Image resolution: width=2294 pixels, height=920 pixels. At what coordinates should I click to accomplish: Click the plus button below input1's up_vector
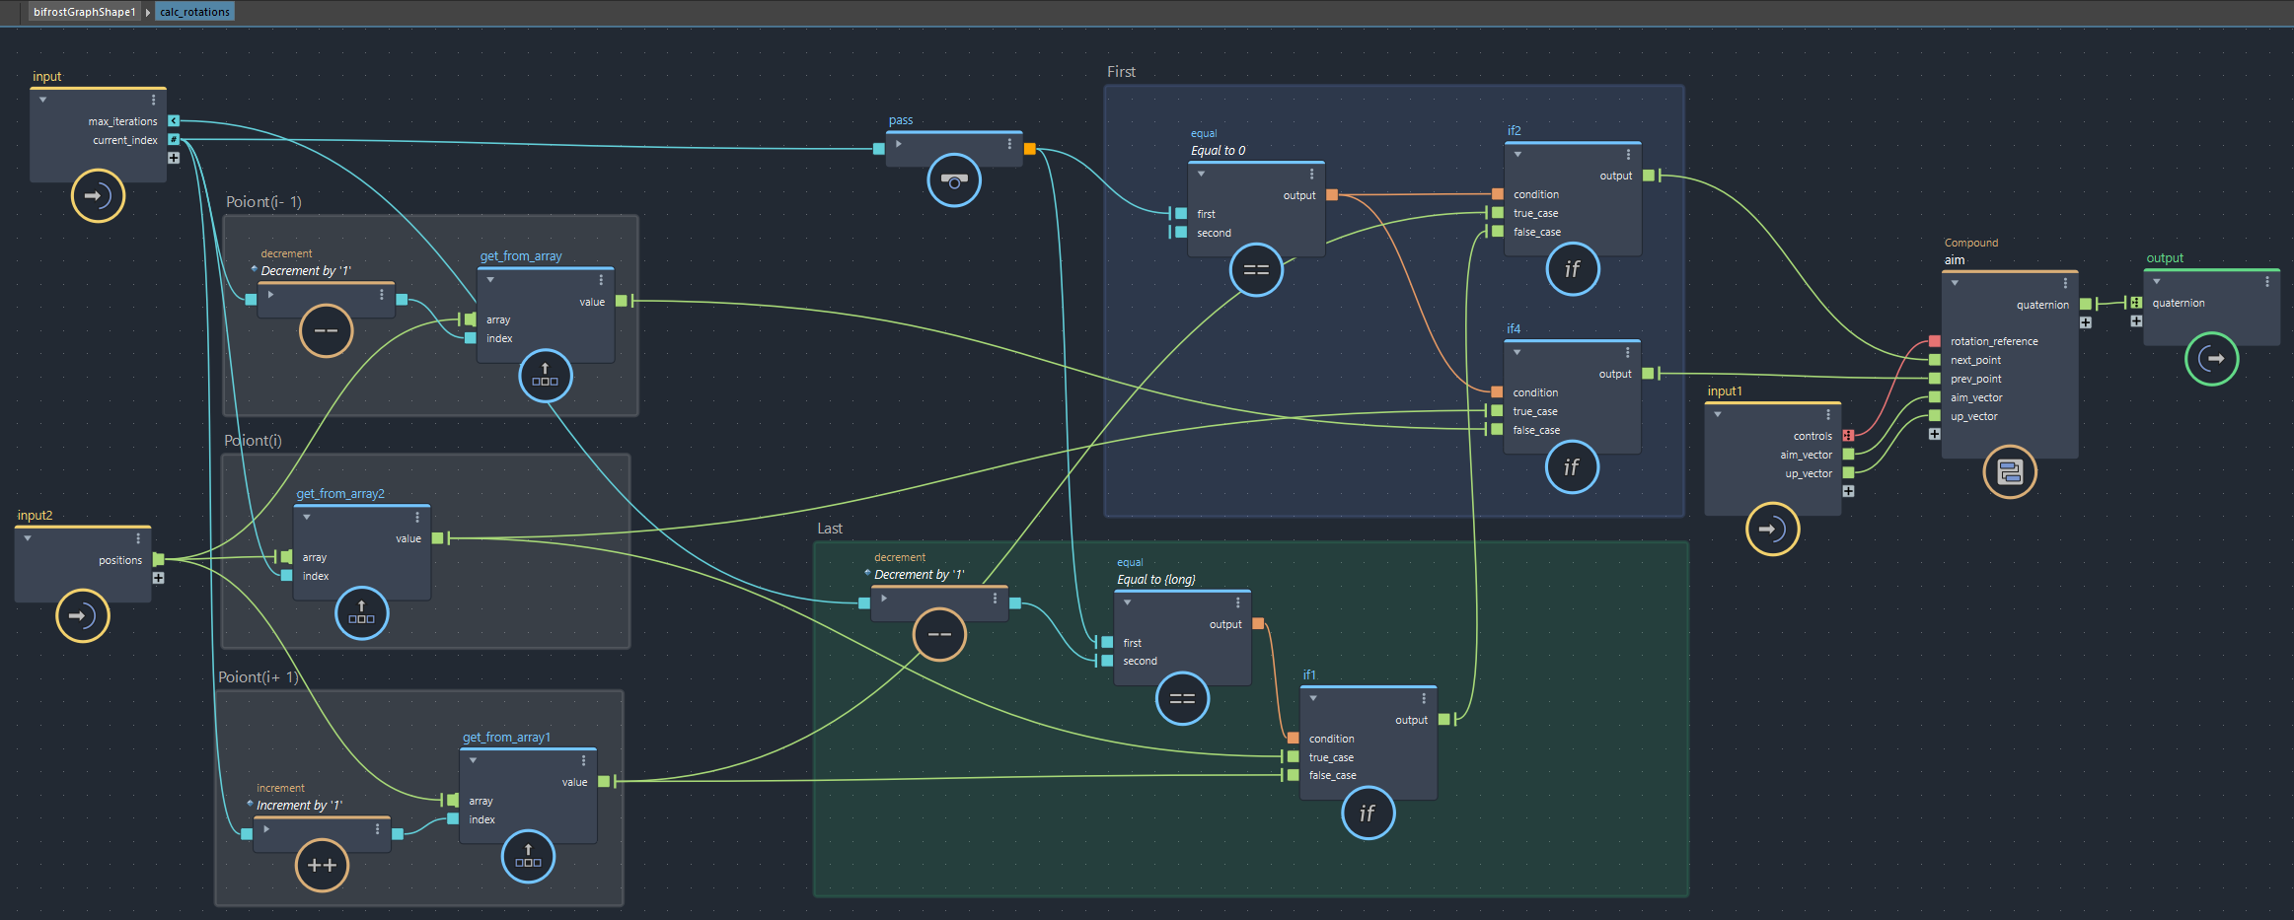pos(1848,491)
